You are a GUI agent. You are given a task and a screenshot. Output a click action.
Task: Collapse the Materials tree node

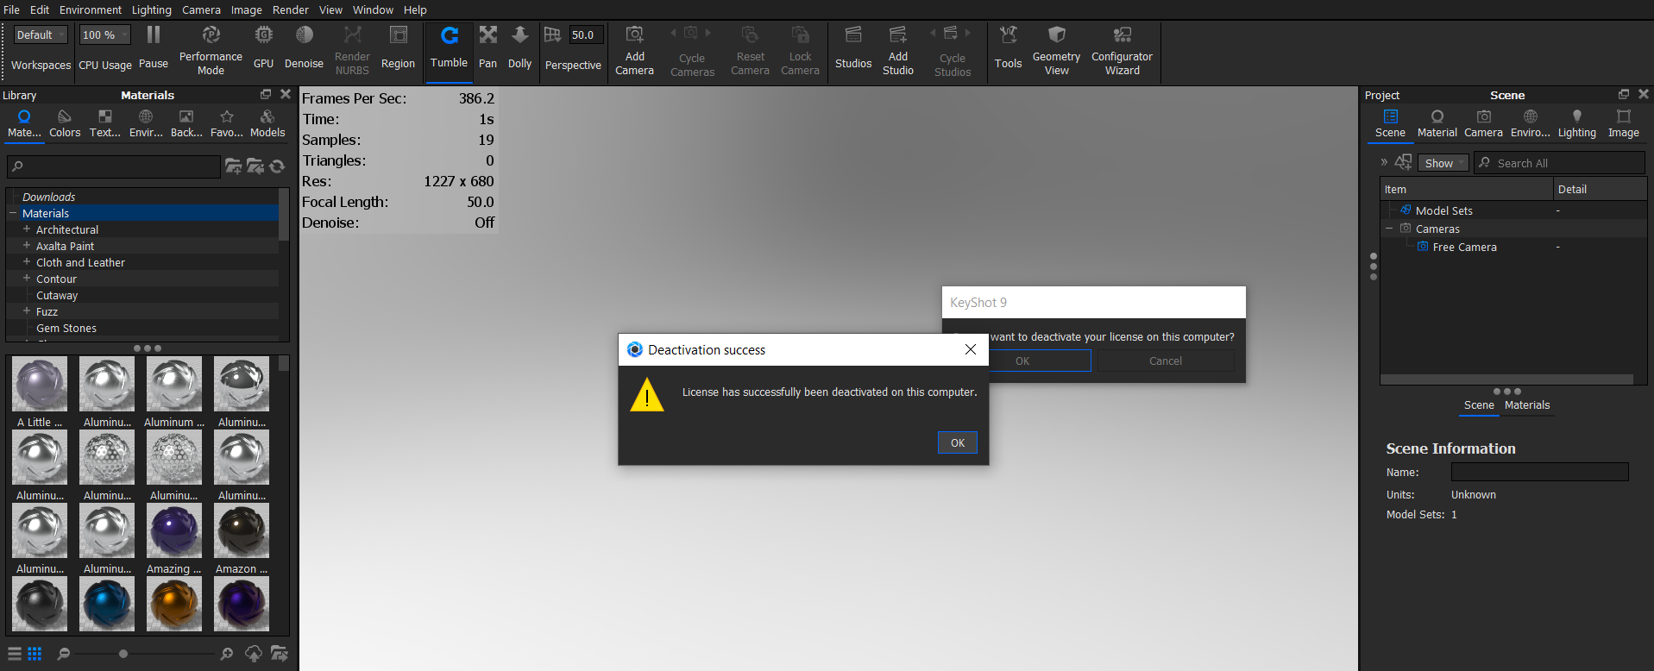coord(13,213)
